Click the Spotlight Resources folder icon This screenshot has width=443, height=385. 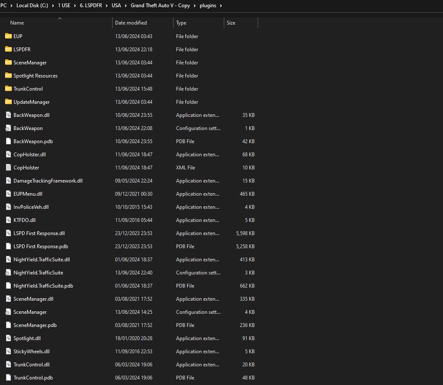[8, 75]
